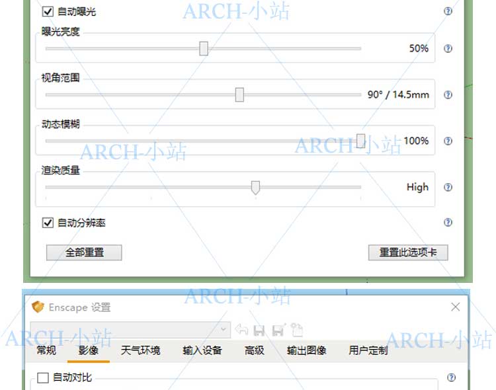496x390 pixels.
Task: Disable the 自动曝光 checkbox
Action: (48, 11)
